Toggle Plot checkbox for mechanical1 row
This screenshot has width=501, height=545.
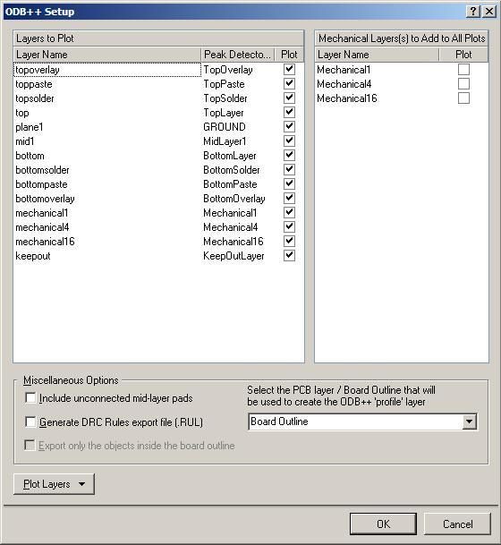289,212
